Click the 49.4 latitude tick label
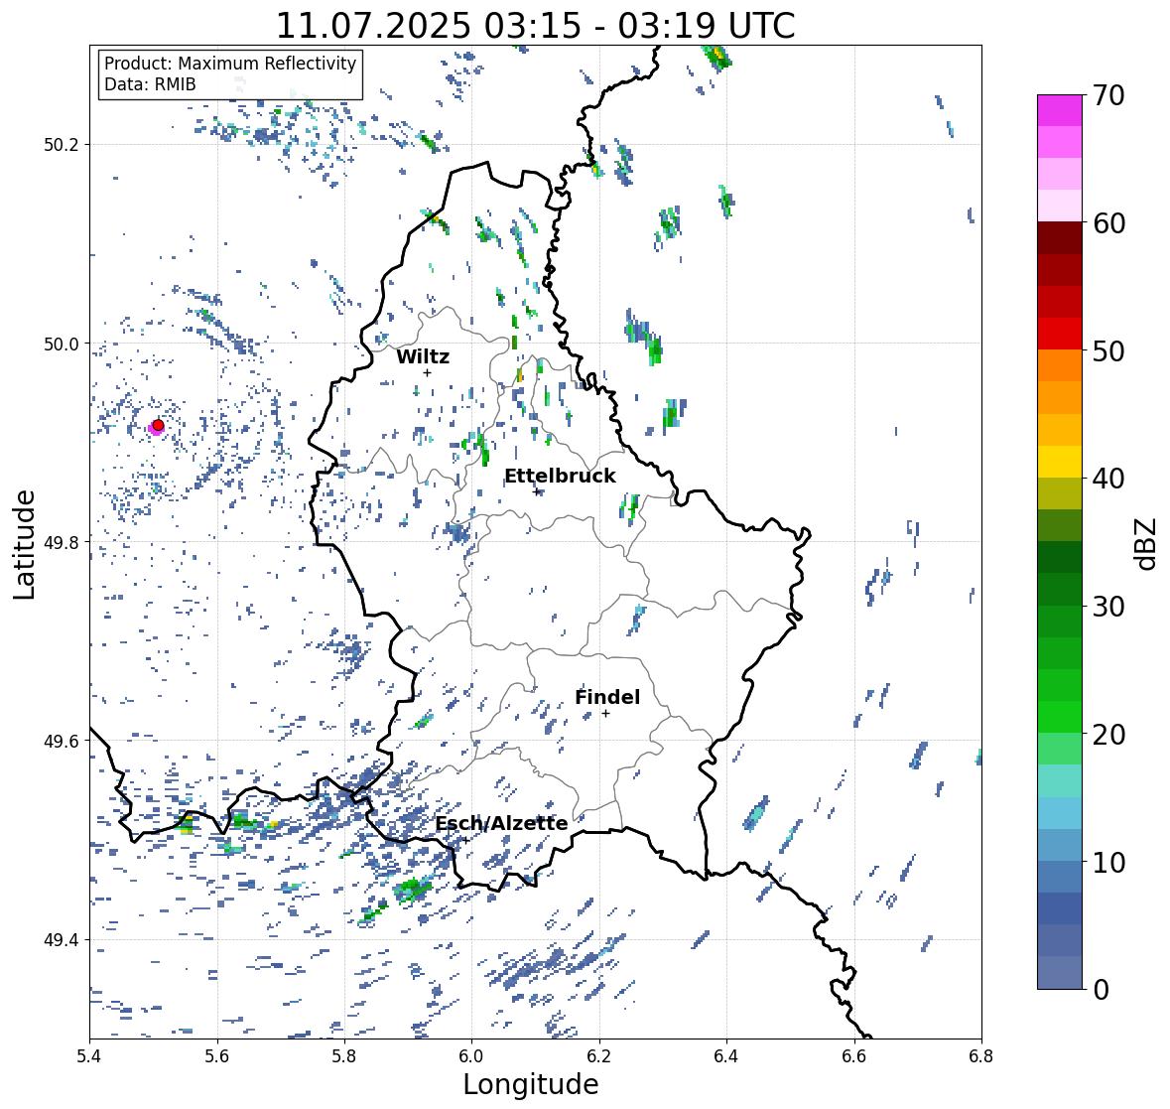Image resolution: width=1170 pixels, height=1109 pixels. [62, 940]
